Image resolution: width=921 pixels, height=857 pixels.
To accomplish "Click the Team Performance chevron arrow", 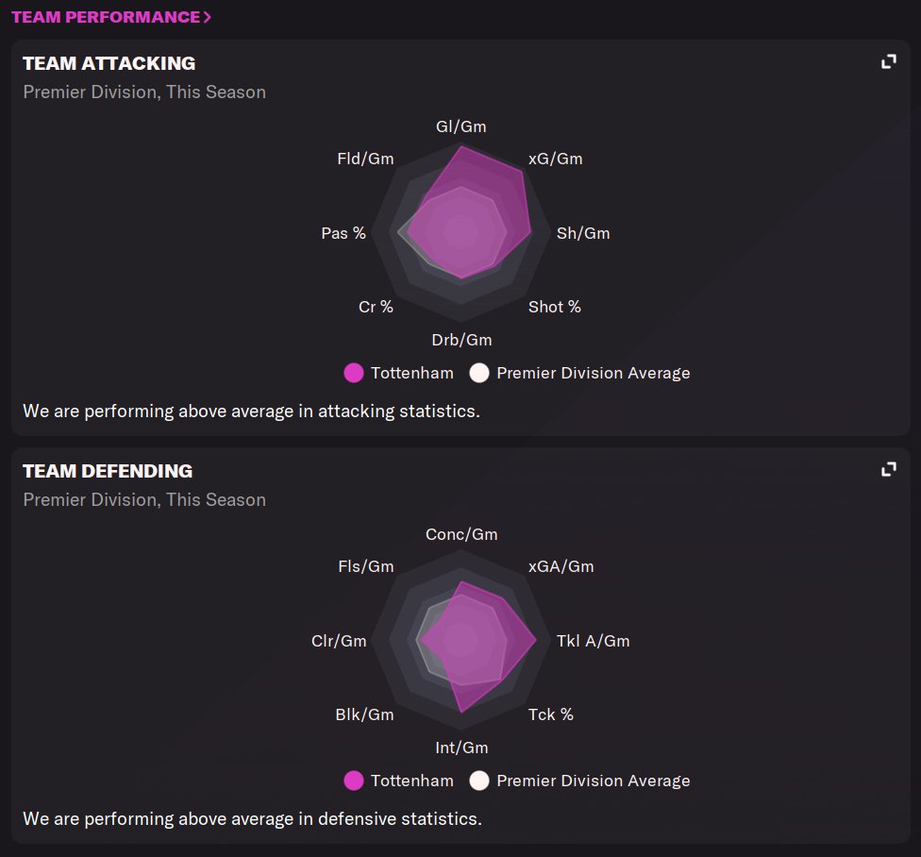I will [208, 17].
